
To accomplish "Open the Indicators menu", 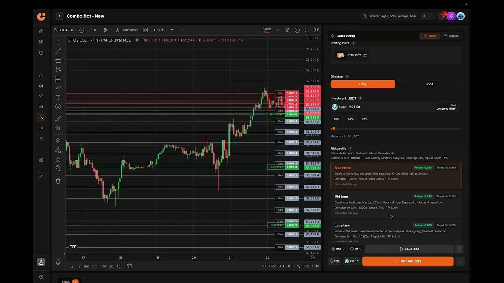I will 127,30.
